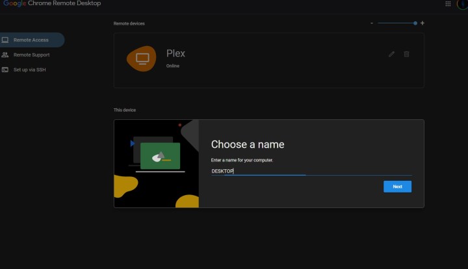Screen dimensions: 468x269
Task: Open the Set up via SSH label
Action: [x=30, y=70]
